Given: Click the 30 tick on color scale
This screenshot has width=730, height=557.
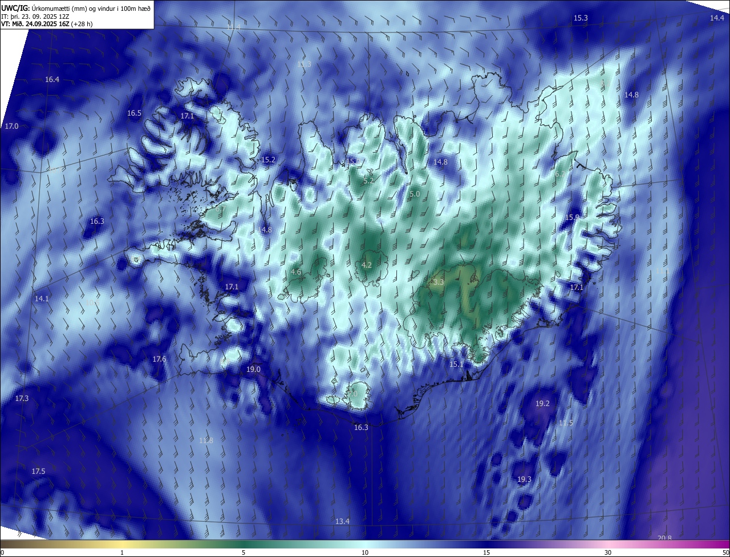Looking at the screenshot, I should pos(608,552).
